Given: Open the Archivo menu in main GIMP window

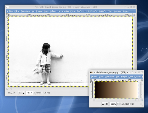Looking at the screenshot, I should [10, 11].
